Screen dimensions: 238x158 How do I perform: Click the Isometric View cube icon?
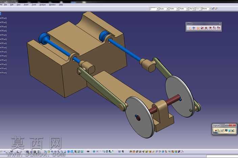(x=72, y=152)
